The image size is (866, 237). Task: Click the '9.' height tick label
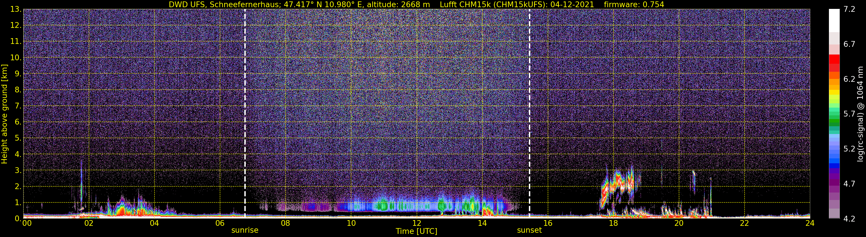click(18, 74)
